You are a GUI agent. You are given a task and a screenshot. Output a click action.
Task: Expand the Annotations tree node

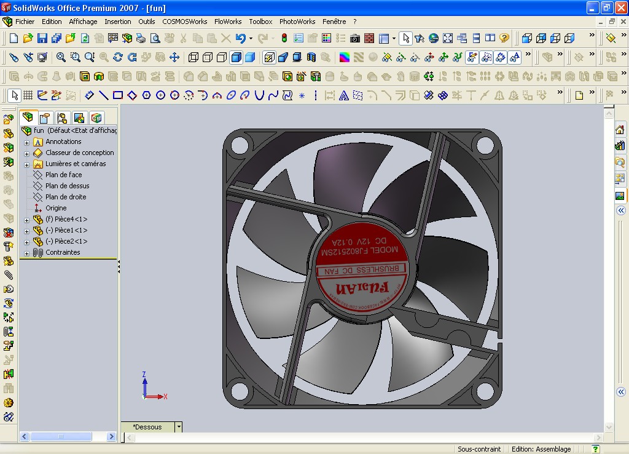[x=26, y=143]
